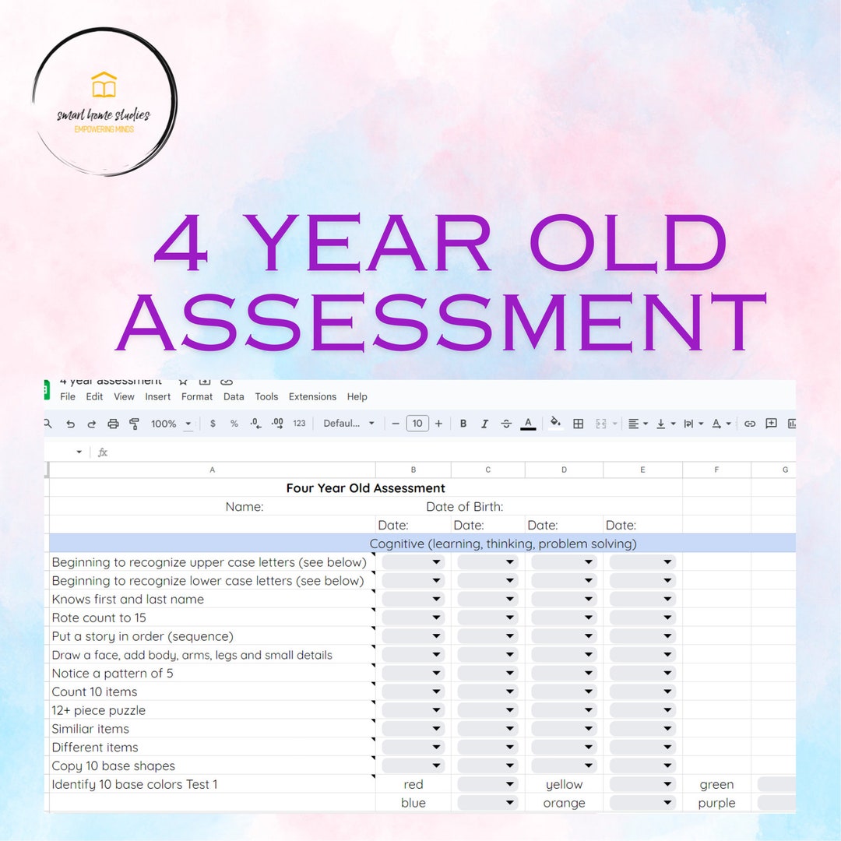Open the Print icon
The height and width of the screenshot is (841, 841).
pos(114,423)
